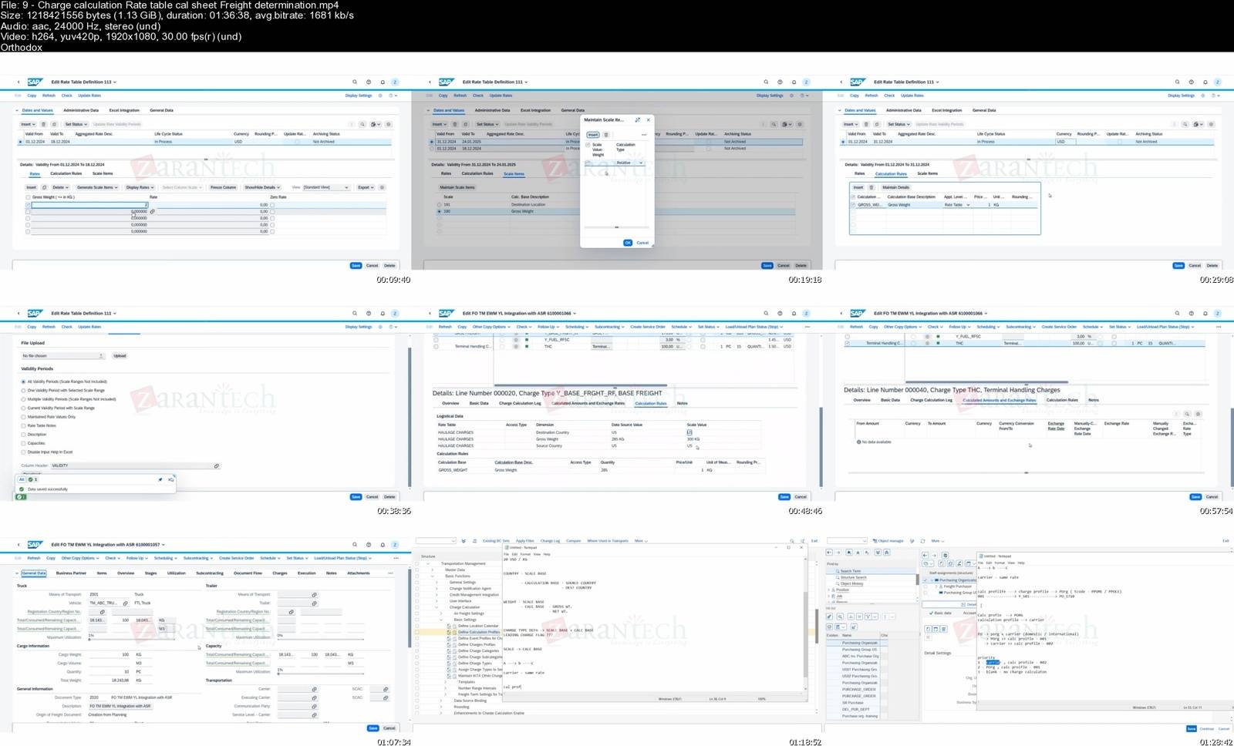This screenshot has height=746, width=1234.
Task: Tick the Rate Table Notes checkbox
Action: 23,425
